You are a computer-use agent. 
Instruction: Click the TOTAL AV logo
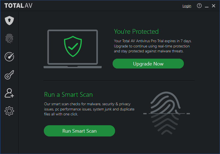click(18, 6)
